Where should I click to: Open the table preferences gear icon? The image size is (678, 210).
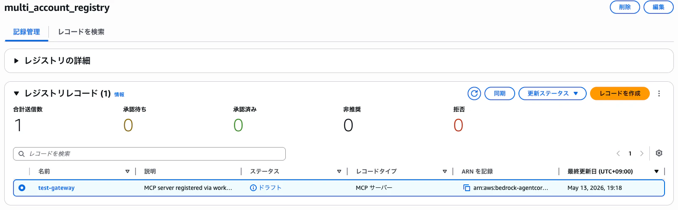(659, 153)
